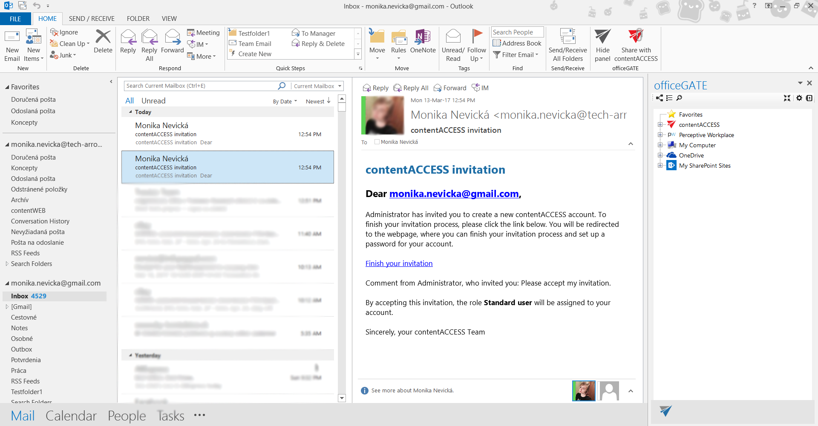Open the Follow Up flag menu
Screen dimensions: 818x426
tap(476, 46)
